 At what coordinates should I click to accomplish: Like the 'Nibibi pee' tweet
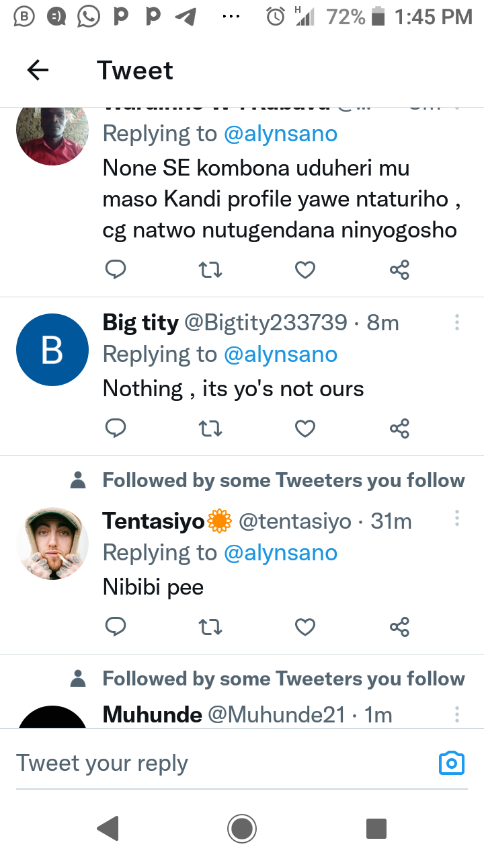click(x=305, y=627)
